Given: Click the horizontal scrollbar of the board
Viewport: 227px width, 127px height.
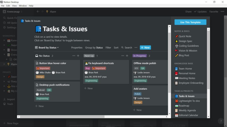Looking at the screenshot, I should point(62,117).
